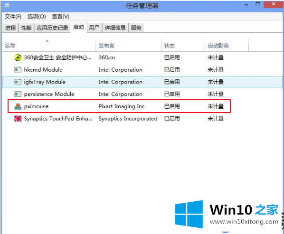Click the igfxTray Module icon
The width and height of the screenshot is (284, 234).
18,82
